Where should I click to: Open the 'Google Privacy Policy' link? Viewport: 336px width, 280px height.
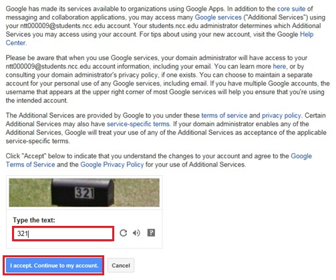pyautogui.click(x=112, y=164)
